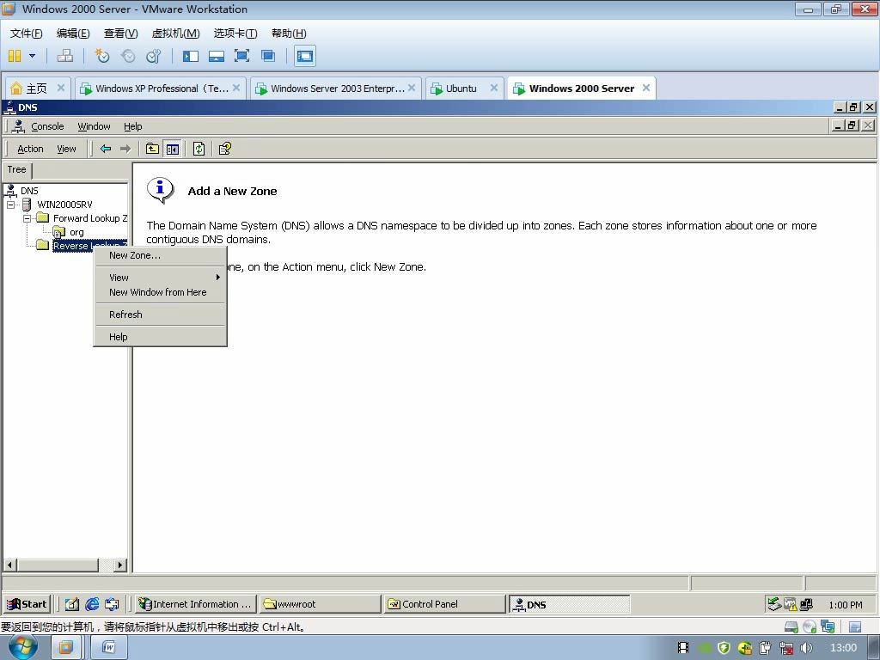Click the horizontal scrollbar thumb in tree pane
The width and height of the screenshot is (880, 660).
click(x=58, y=565)
